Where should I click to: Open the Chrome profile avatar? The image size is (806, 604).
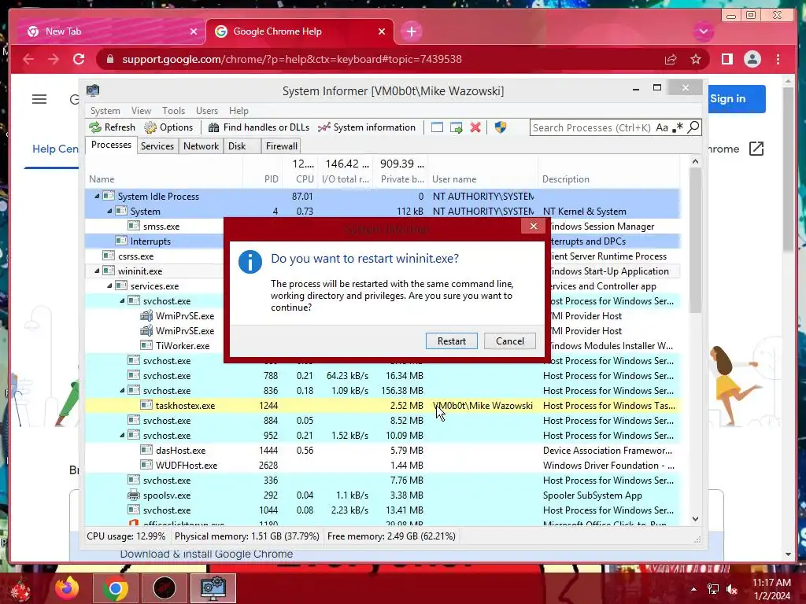pos(752,59)
